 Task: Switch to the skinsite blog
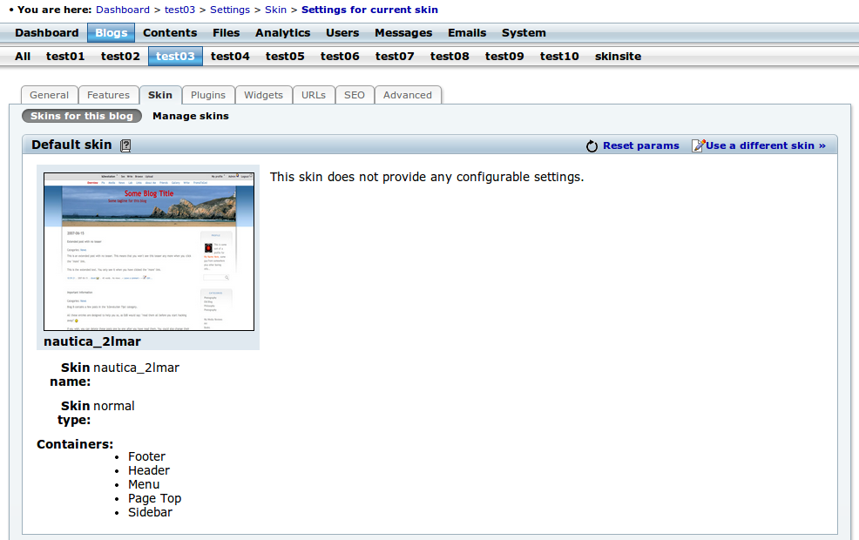pyautogui.click(x=618, y=57)
